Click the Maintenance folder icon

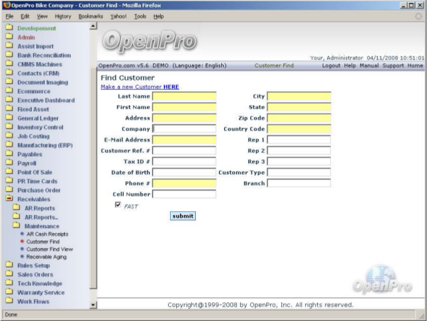tap(17, 226)
